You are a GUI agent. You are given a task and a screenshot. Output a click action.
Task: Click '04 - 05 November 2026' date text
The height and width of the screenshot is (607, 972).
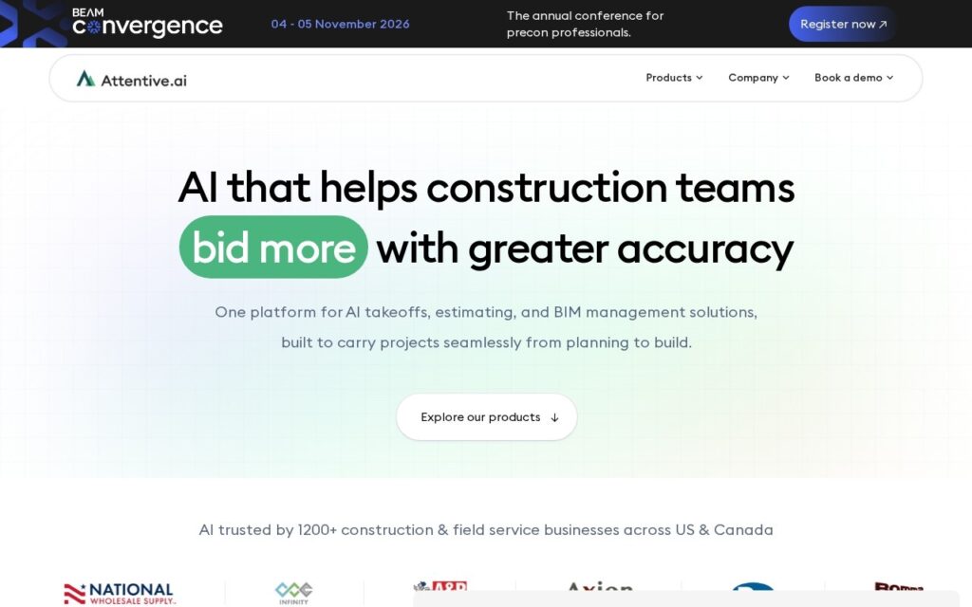(x=341, y=24)
